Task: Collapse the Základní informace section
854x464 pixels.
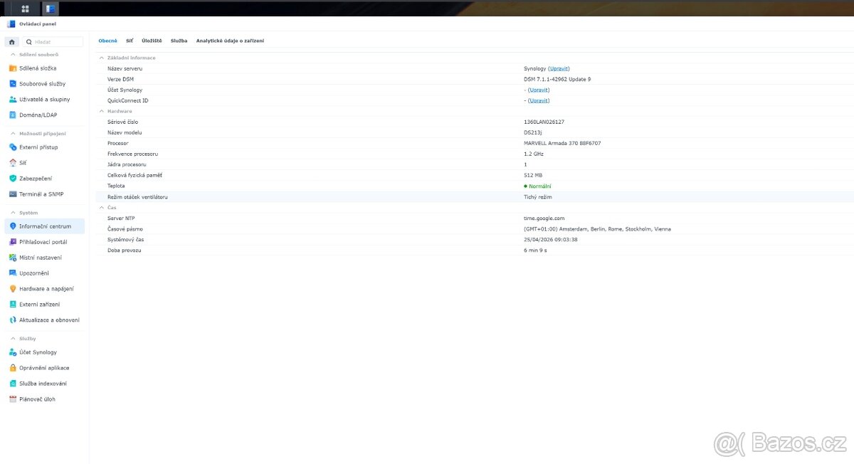Action: pos(102,58)
